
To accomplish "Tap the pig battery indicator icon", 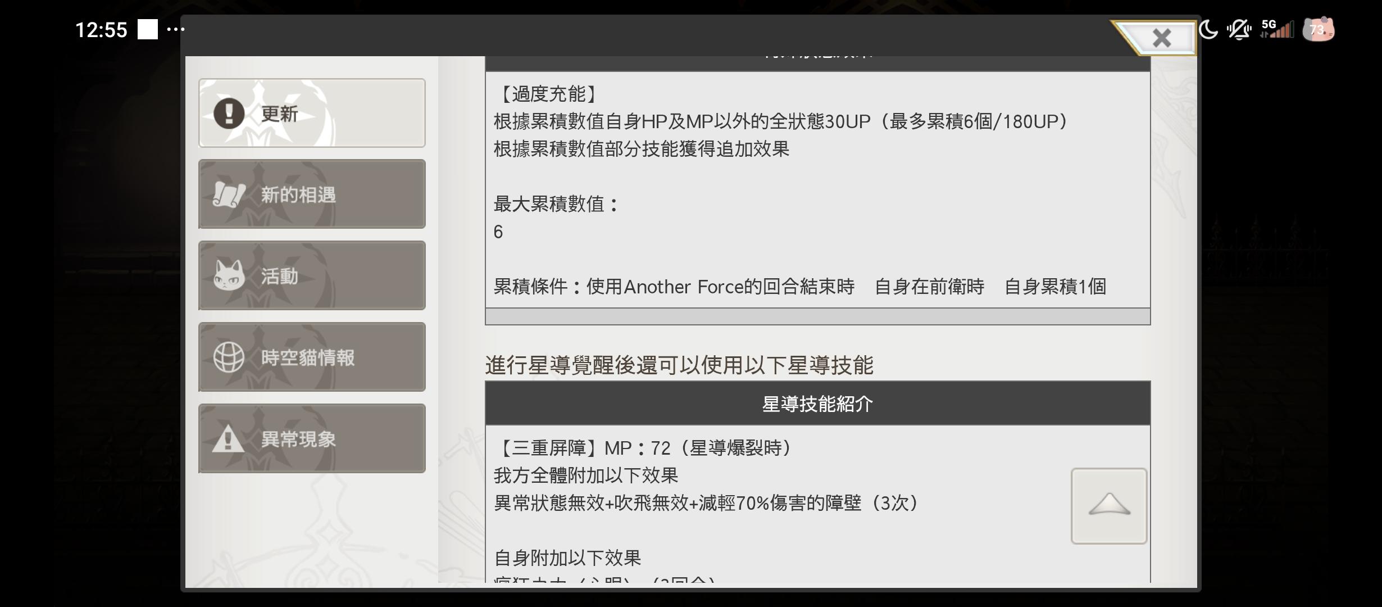I will point(1318,29).
